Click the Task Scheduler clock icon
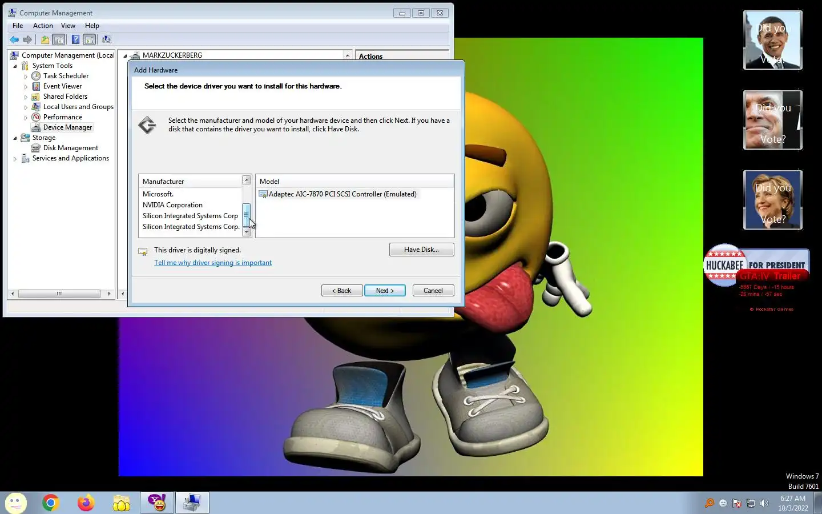The height and width of the screenshot is (514, 822). coord(36,76)
